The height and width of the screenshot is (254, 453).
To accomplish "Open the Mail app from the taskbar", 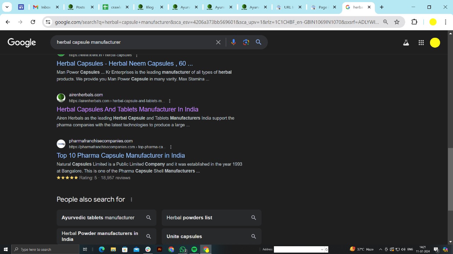I will tap(136, 249).
